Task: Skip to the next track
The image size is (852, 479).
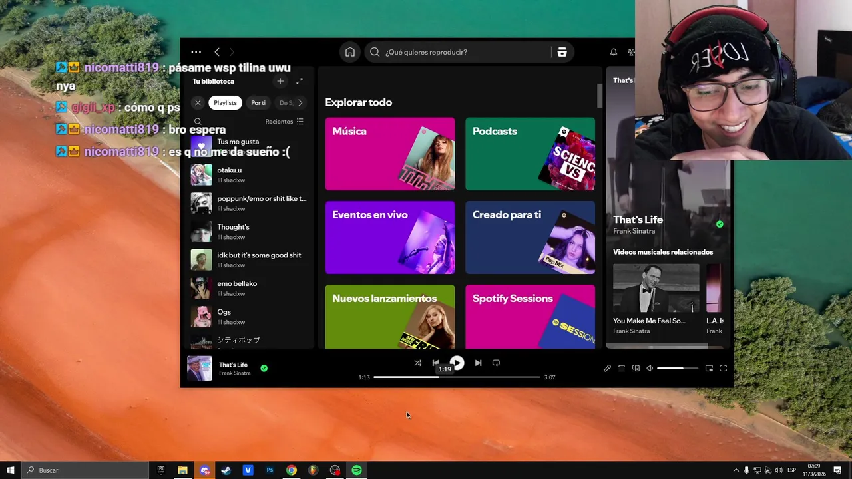Action: point(478,363)
